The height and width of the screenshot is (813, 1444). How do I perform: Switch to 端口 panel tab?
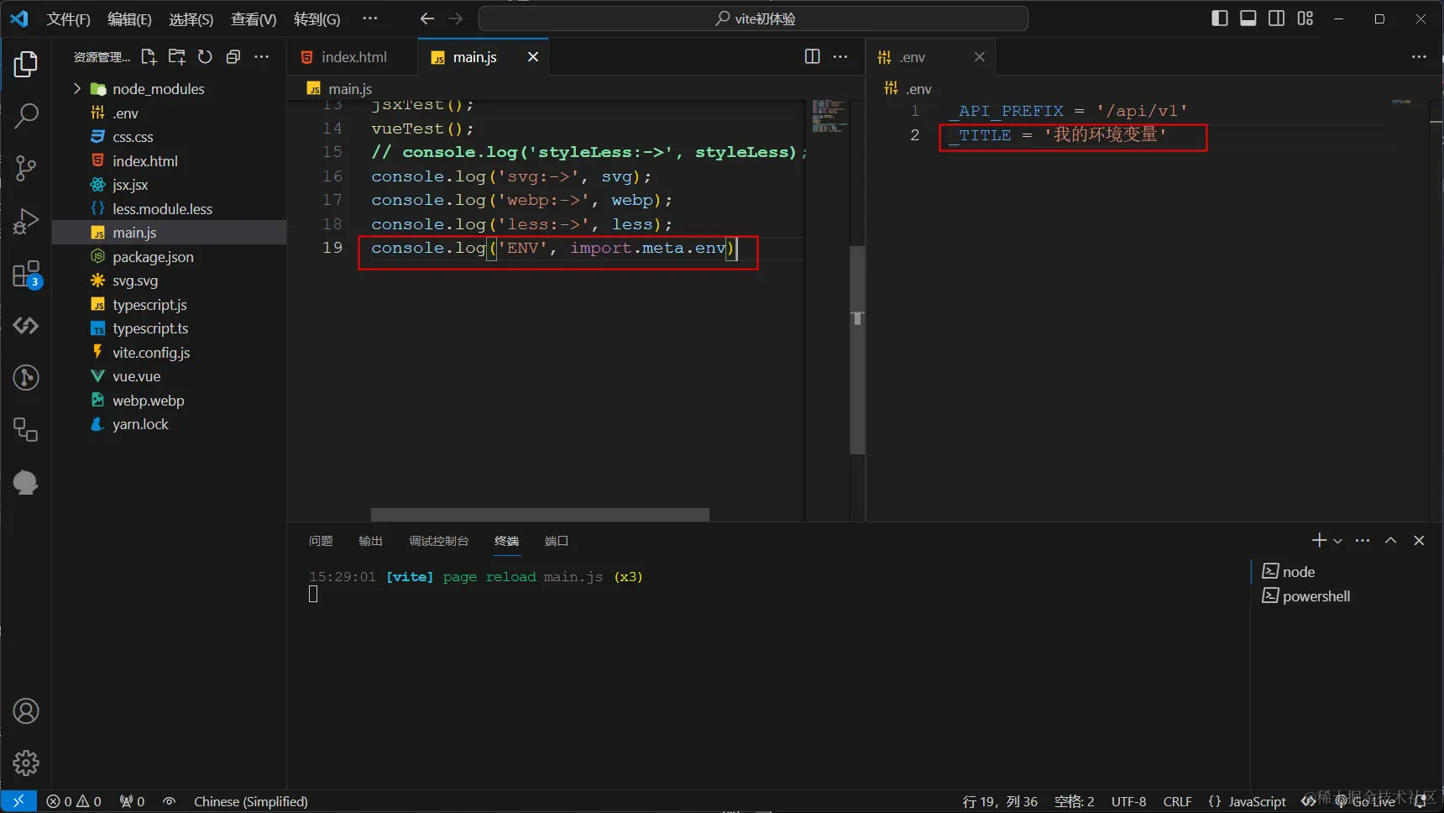(556, 541)
